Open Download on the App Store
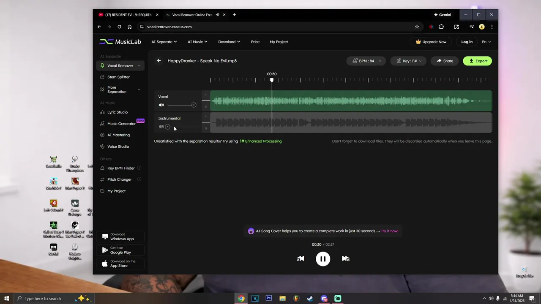This screenshot has height=304, width=541. point(120,263)
